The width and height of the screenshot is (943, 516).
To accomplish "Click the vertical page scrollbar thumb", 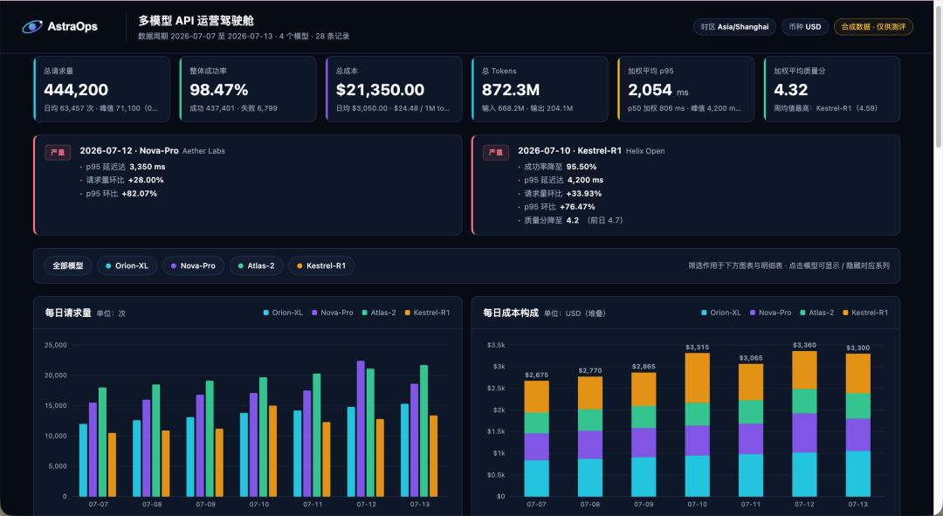I will pos(938,75).
